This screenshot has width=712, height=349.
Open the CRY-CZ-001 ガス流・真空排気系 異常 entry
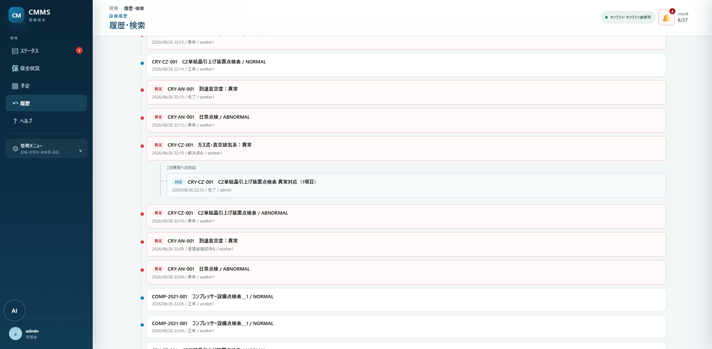pyautogui.click(x=406, y=149)
